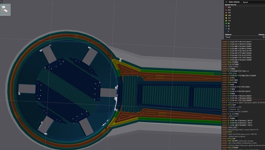This screenshot has width=265, height=150.
Task: Click the 86 mm/s speed swatch
Action: click(226, 23)
